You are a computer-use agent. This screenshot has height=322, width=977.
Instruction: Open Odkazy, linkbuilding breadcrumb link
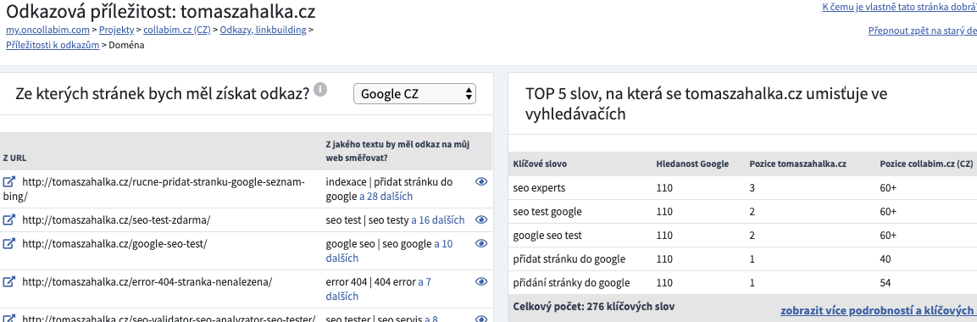(263, 30)
